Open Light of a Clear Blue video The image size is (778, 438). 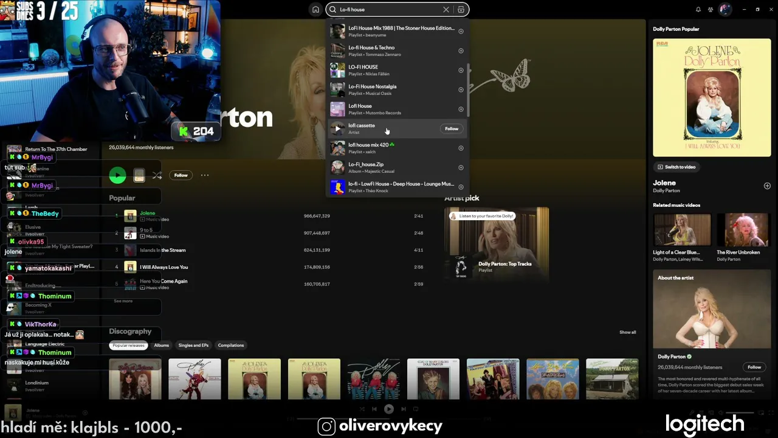tap(682, 238)
